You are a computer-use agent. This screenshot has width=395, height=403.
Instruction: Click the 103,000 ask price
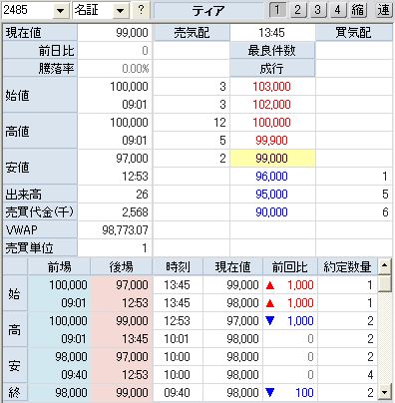click(272, 87)
